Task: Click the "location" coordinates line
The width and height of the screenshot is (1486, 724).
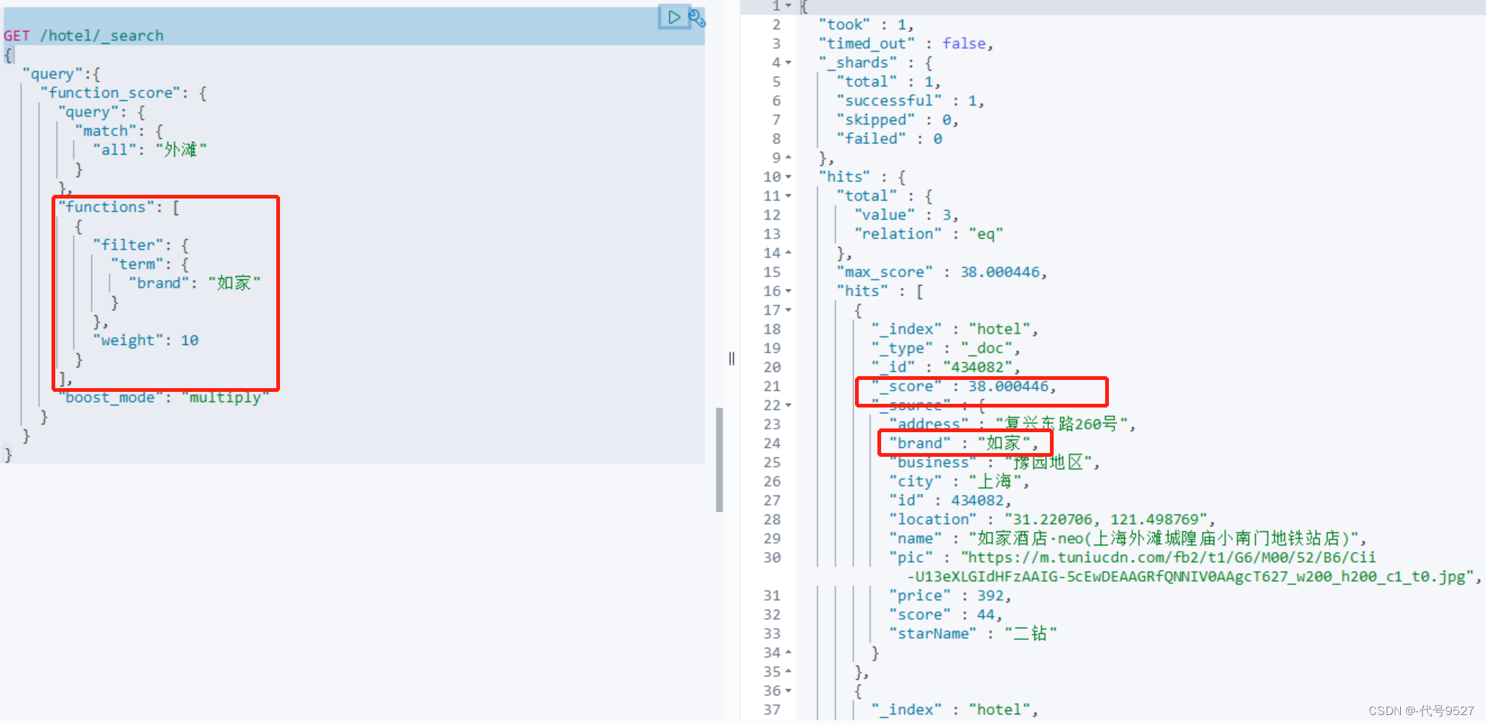Action: click(x=1051, y=519)
